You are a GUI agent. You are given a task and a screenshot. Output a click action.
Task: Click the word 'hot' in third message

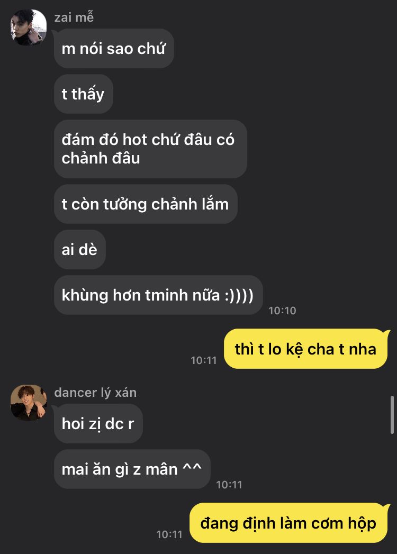coord(134,140)
